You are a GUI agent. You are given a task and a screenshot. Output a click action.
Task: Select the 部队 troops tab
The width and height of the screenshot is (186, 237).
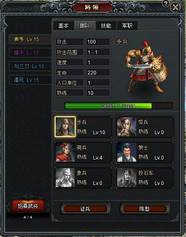click(x=85, y=26)
